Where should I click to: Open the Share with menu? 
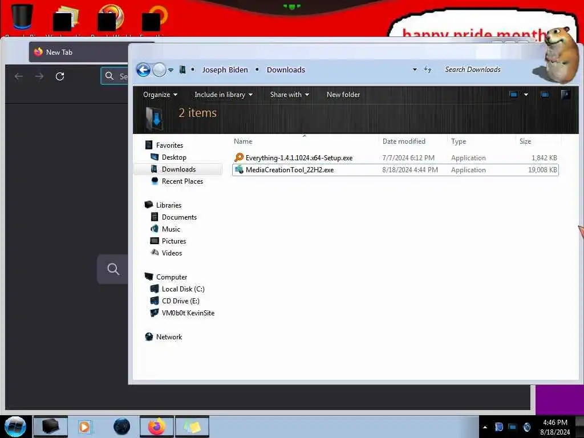(x=289, y=95)
